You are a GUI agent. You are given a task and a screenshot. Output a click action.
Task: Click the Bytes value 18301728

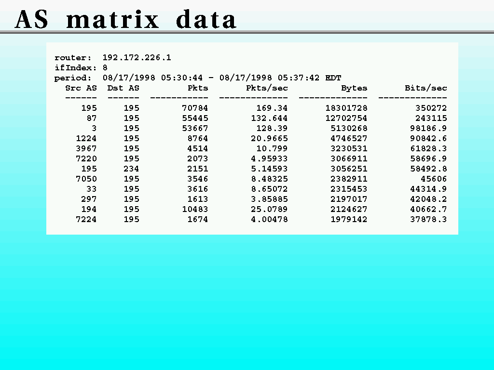point(346,108)
